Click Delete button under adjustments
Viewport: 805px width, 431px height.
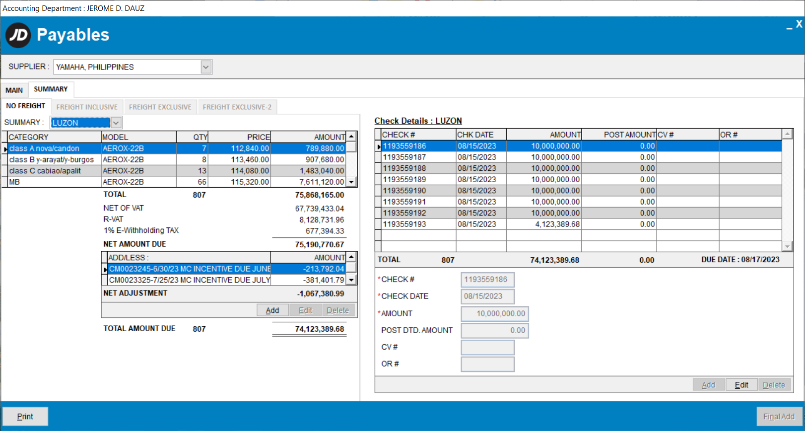338,310
